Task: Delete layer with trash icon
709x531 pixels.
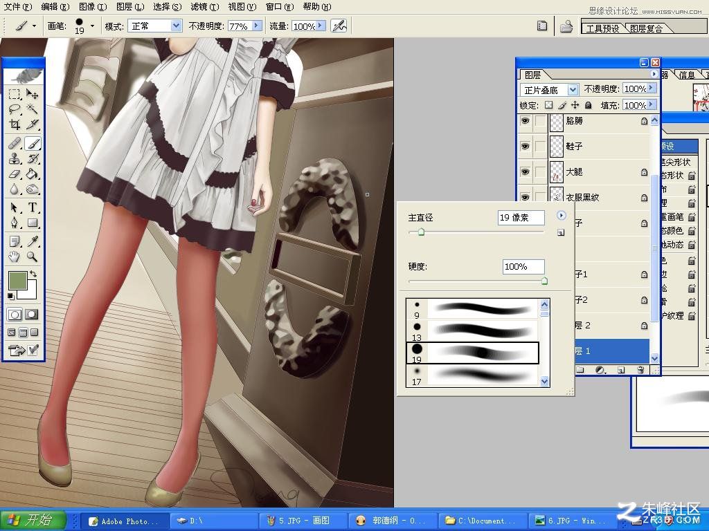Action: 640,370
